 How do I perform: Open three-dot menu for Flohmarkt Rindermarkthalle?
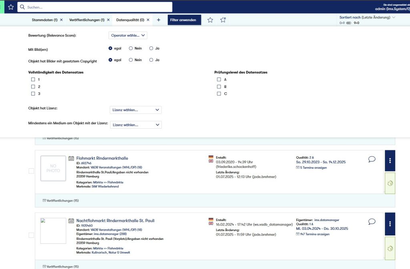click(390, 161)
